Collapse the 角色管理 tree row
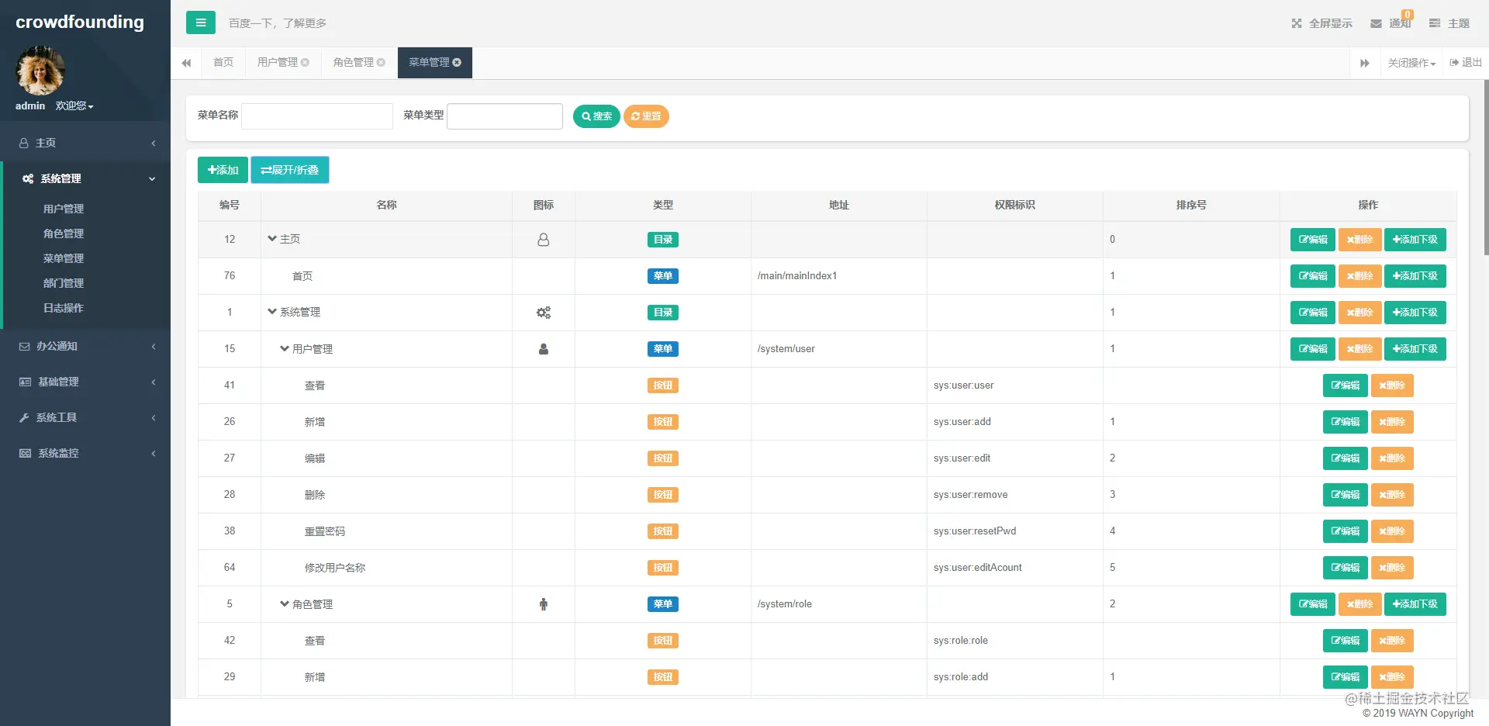 click(285, 603)
